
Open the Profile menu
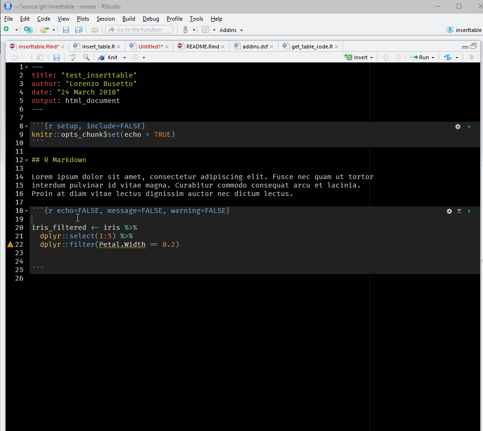click(x=174, y=19)
